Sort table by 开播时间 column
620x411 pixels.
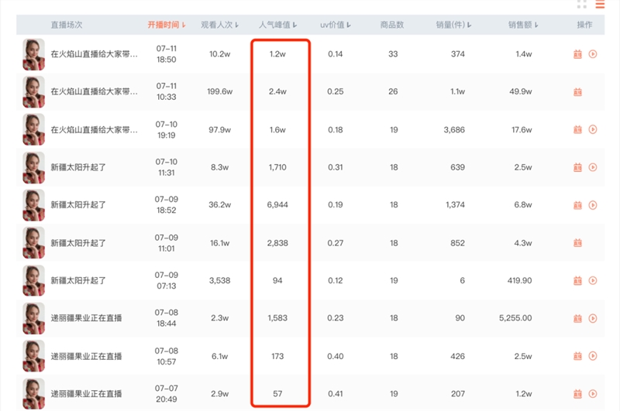(x=167, y=25)
